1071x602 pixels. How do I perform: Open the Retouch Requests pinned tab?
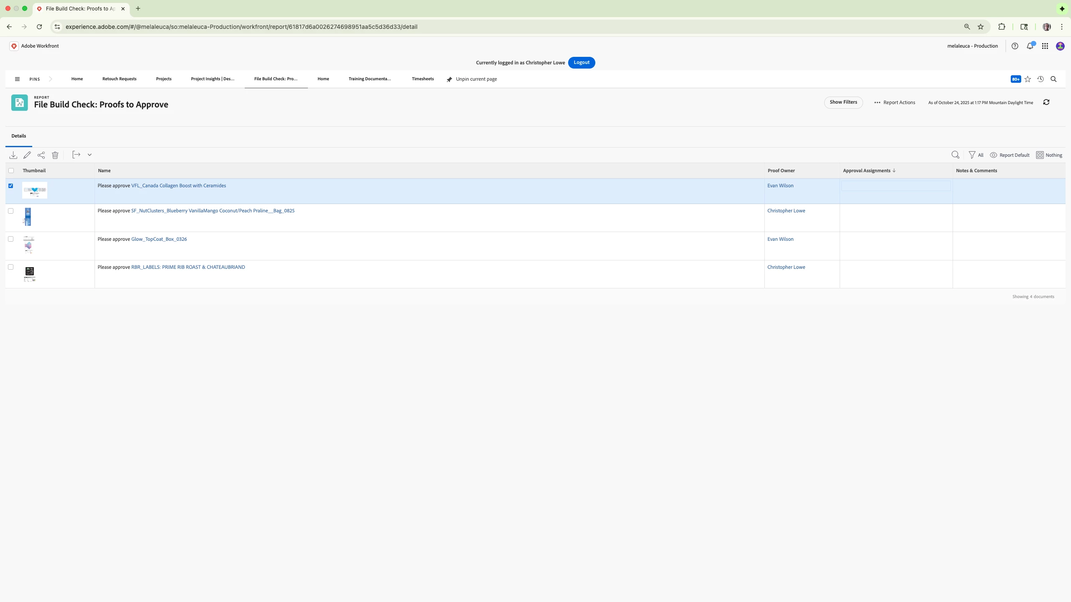click(x=119, y=79)
